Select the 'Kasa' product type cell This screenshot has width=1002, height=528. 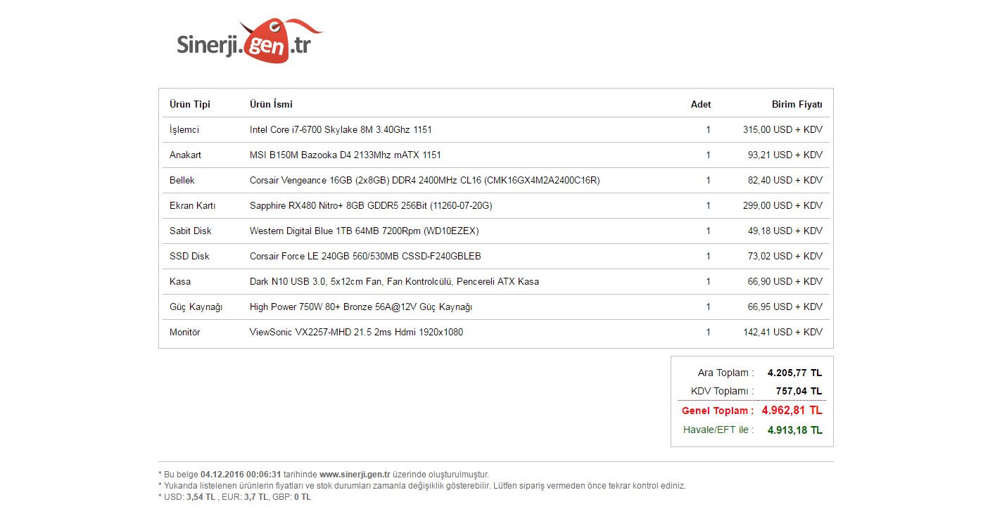[x=180, y=282]
